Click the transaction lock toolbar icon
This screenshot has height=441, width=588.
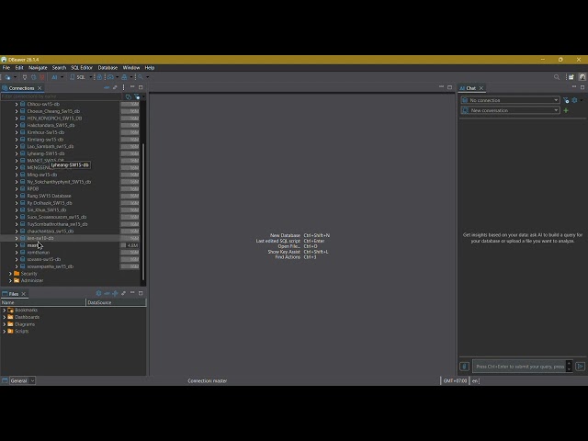99,77
